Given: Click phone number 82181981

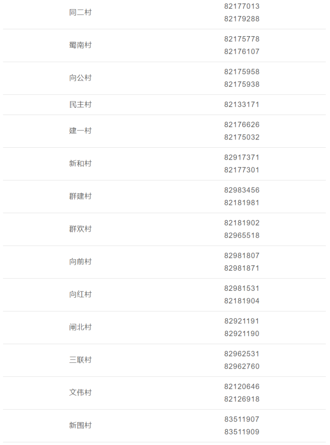Looking at the screenshot, I should click(x=242, y=203).
